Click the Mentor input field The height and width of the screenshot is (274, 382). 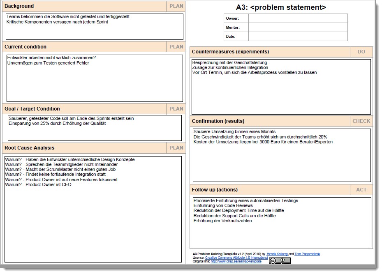click(x=298, y=28)
